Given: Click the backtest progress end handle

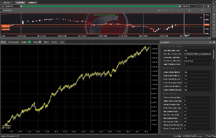Looking at the screenshot, I should [x=180, y=6].
